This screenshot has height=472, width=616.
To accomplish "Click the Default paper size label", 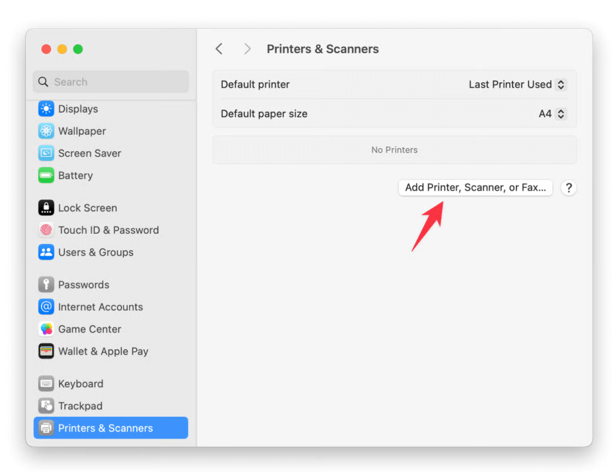I will point(264,114).
